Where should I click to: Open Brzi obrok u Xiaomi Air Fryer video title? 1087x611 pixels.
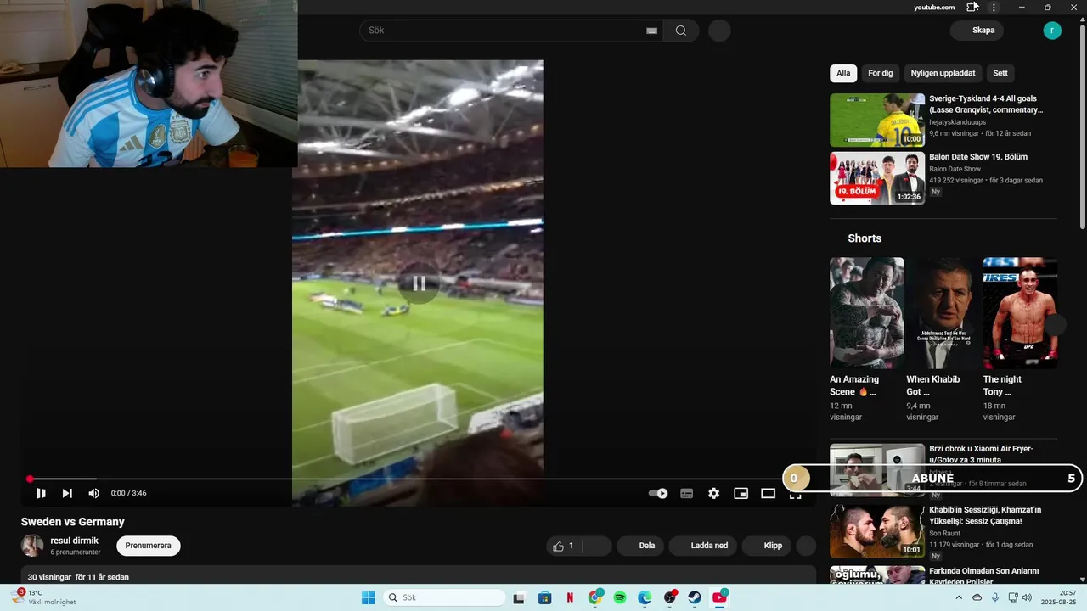point(981,454)
